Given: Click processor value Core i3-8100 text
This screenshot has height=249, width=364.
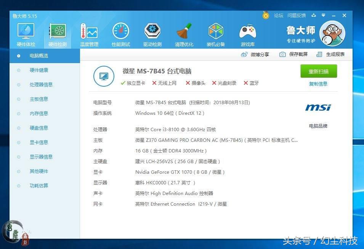Looking at the screenshot, I should click(x=175, y=130).
